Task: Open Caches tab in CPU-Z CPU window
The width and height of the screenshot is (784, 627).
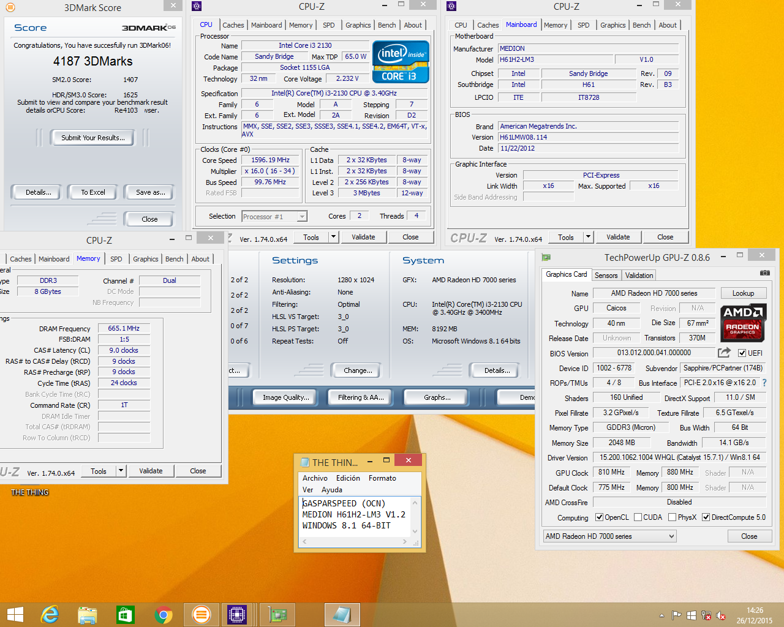Action: point(233,25)
